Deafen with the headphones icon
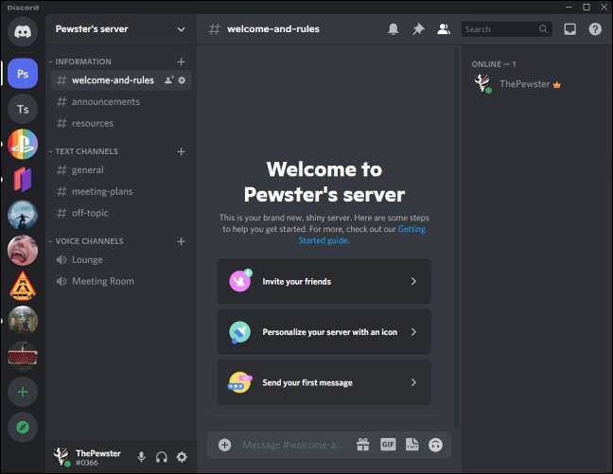The image size is (613, 474). tap(162, 457)
